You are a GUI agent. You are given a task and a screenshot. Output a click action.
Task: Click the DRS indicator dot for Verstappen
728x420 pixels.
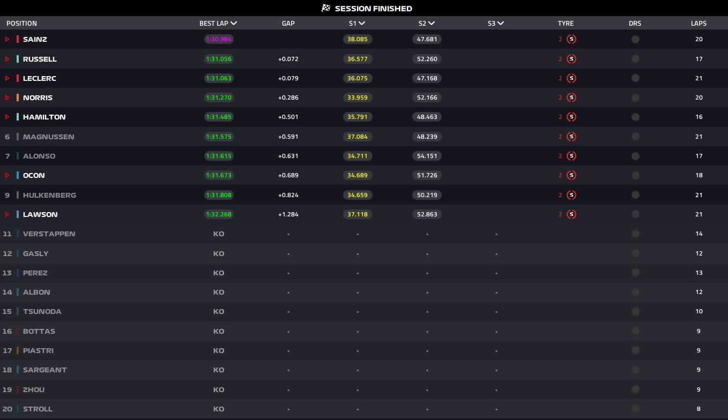coord(635,234)
